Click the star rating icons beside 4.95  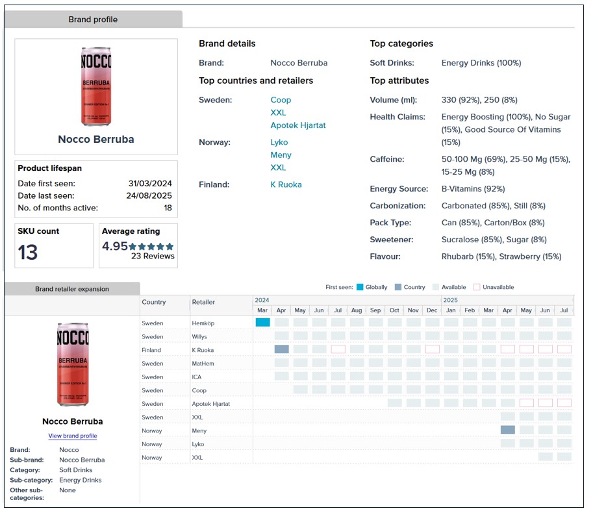tap(151, 247)
